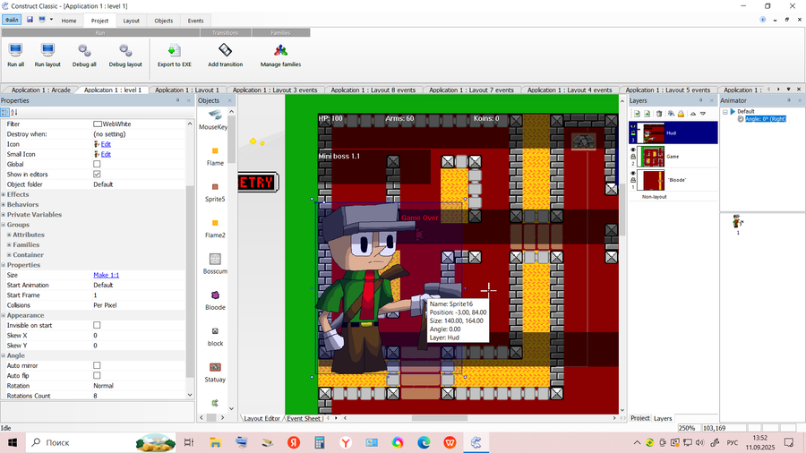Click the lock all layers padlock icon

[x=681, y=114]
